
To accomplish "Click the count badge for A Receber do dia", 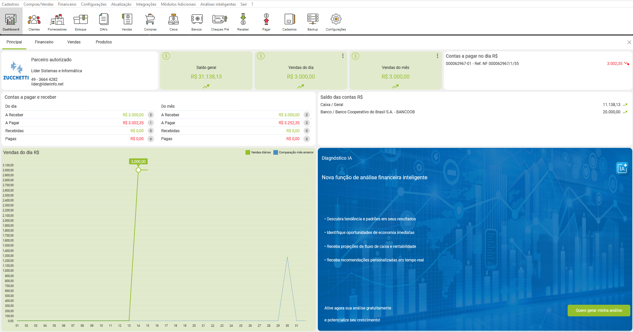I will (x=151, y=115).
